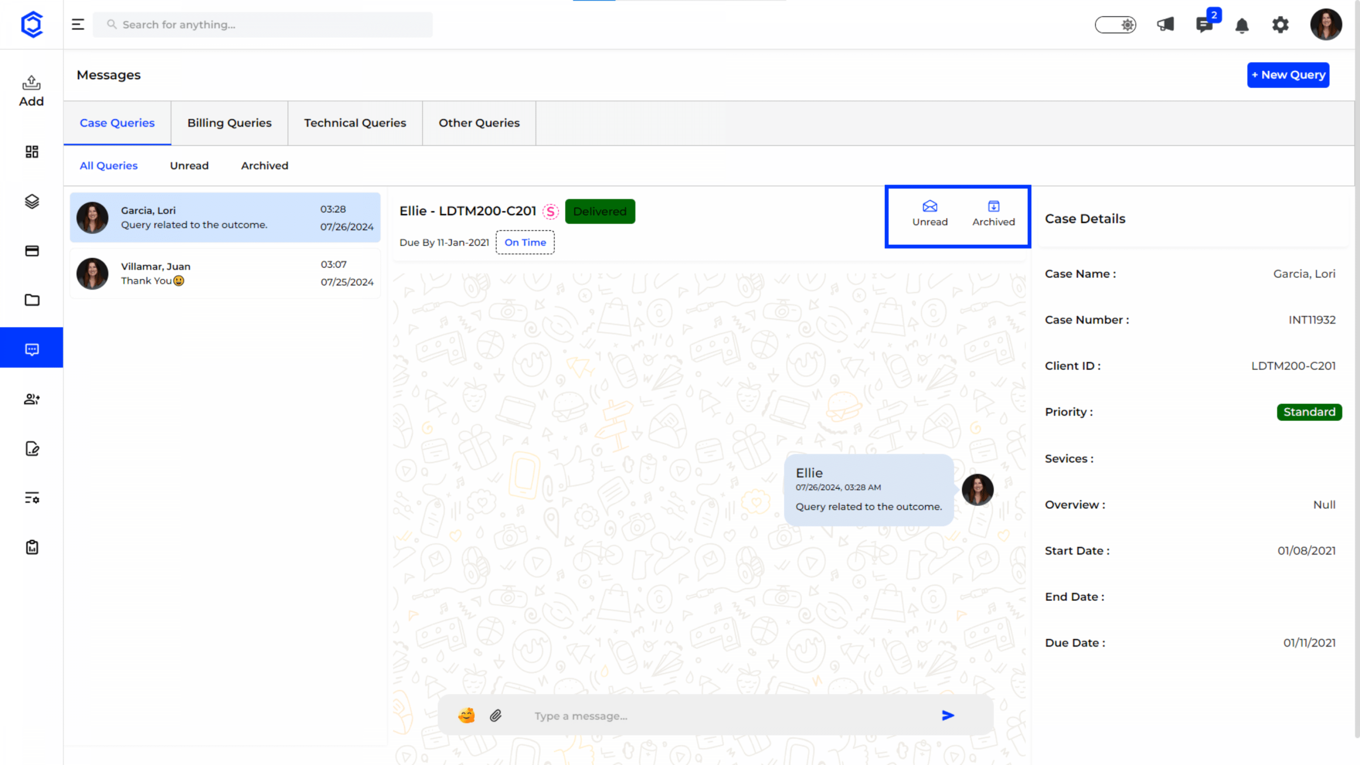
Task: Click the Due By 11-Jan-2021 text
Action: click(x=444, y=242)
